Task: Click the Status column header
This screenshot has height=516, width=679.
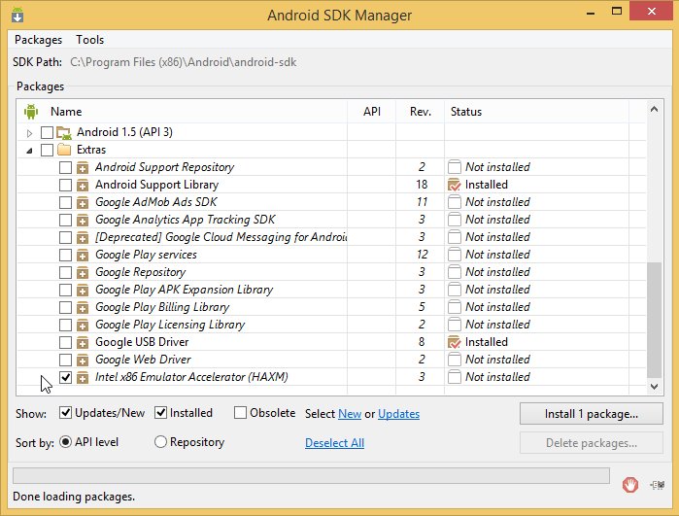Action: (466, 112)
